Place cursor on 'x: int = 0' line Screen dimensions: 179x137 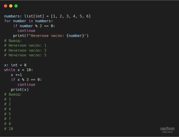click(x=15, y=65)
